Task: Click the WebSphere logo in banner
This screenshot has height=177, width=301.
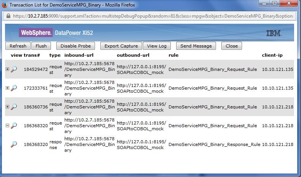Action: click(36, 33)
